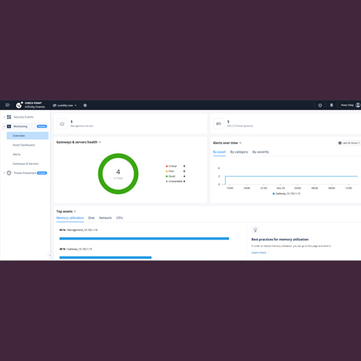Collapse the Monitoring tree arrow
The height and width of the screenshot is (361, 361).
(4, 126)
